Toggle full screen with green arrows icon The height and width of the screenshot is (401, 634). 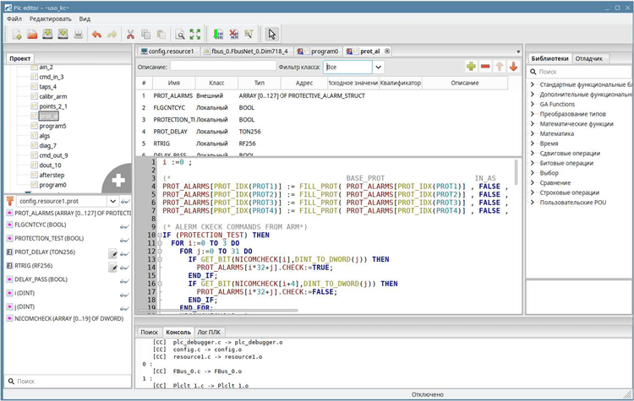click(195, 35)
